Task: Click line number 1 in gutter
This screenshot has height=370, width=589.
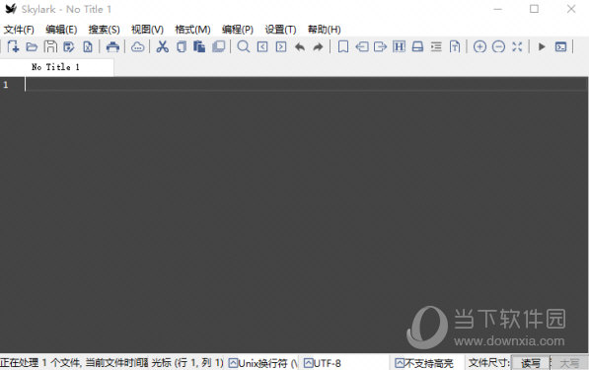Action: coord(6,85)
